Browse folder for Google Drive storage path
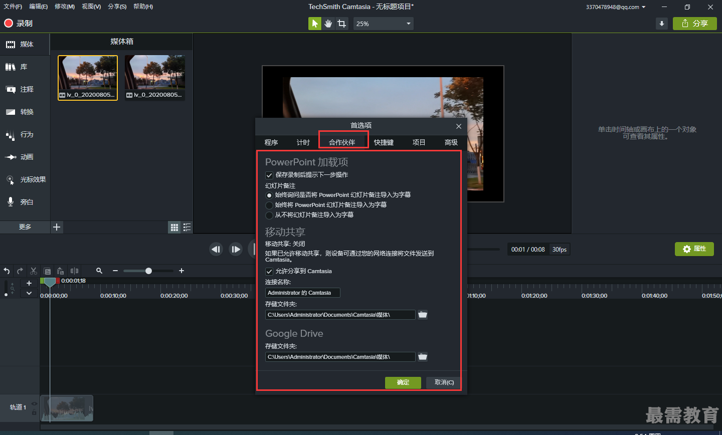The height and width of the screenshot is (435, 722). pyautogui.click(x=423, y=357)
